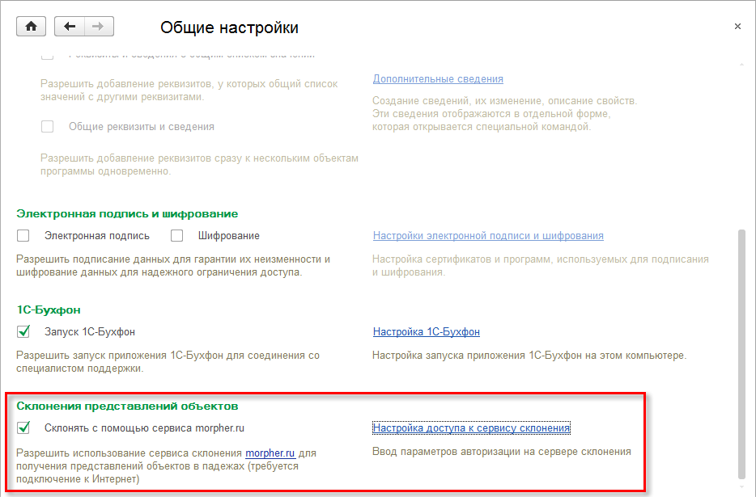Viewport: 756px width, 497px height.
Task: Click text Ввод параметров авторизации на сервере склонения
Action: pos(502,452)
